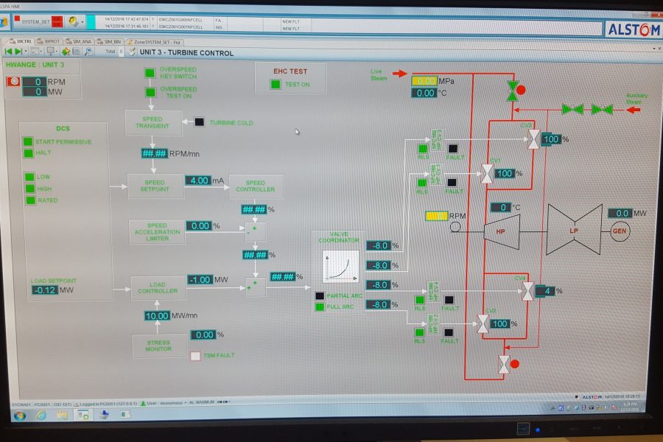Click the red unit status icon beside RPM
Screen dimensions: 663x442
coord(13,81)
